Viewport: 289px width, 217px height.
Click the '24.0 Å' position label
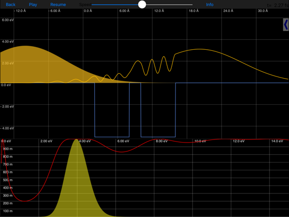(228, 11)
